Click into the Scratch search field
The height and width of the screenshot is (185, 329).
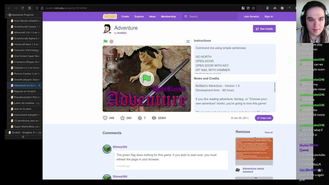[210, 16]
